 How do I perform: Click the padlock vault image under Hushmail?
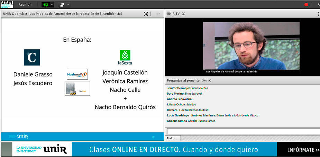pos(77,88)
